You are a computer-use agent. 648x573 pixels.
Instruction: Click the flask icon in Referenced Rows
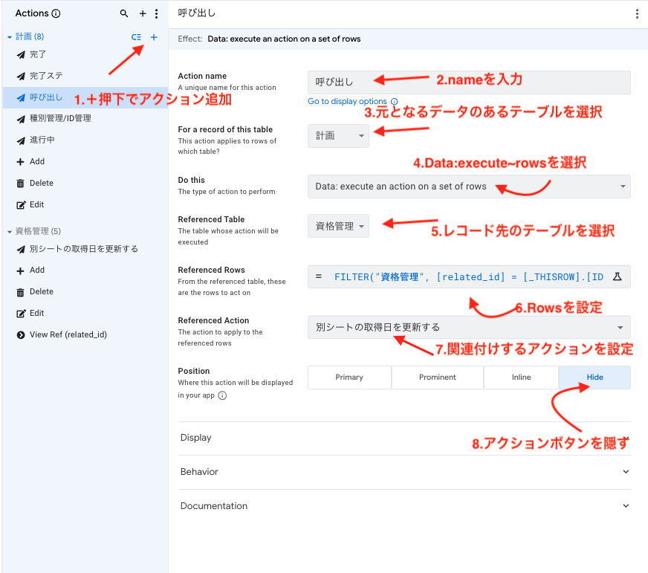pos(617,276)
